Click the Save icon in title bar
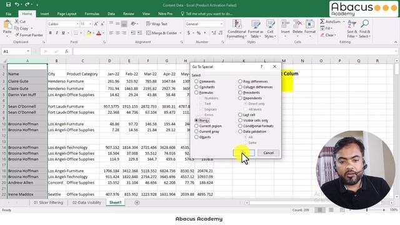Image resolution: width=400 pixels, height=225 pixels. point(8,4)
